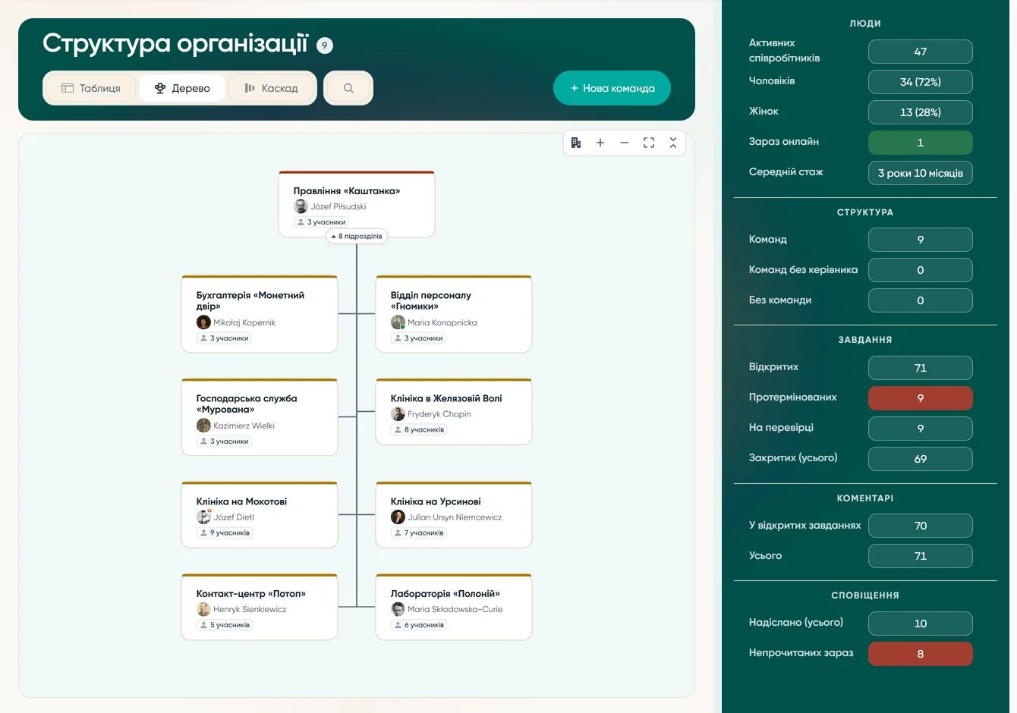This screenshot has width=1017, height=713.
Task: Click the Закритих (усього) value 69
Action: coord(921,459)
